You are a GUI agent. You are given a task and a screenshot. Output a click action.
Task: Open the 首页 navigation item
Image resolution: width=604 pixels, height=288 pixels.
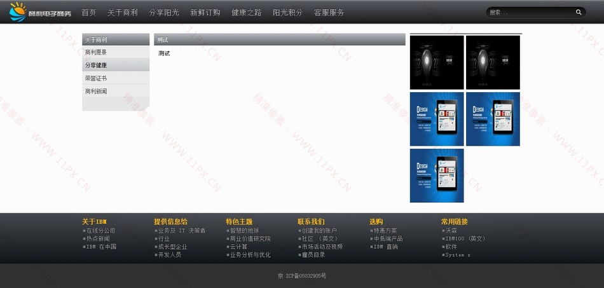[x=88, y=12]
